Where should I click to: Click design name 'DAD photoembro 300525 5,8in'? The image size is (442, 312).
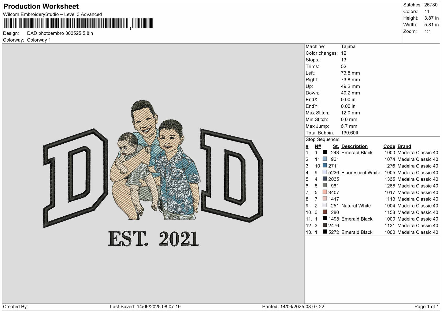tap(60, 33)
